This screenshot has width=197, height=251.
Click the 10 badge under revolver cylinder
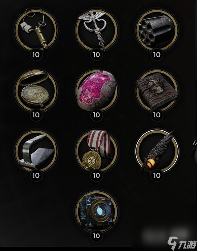(157, 55)
